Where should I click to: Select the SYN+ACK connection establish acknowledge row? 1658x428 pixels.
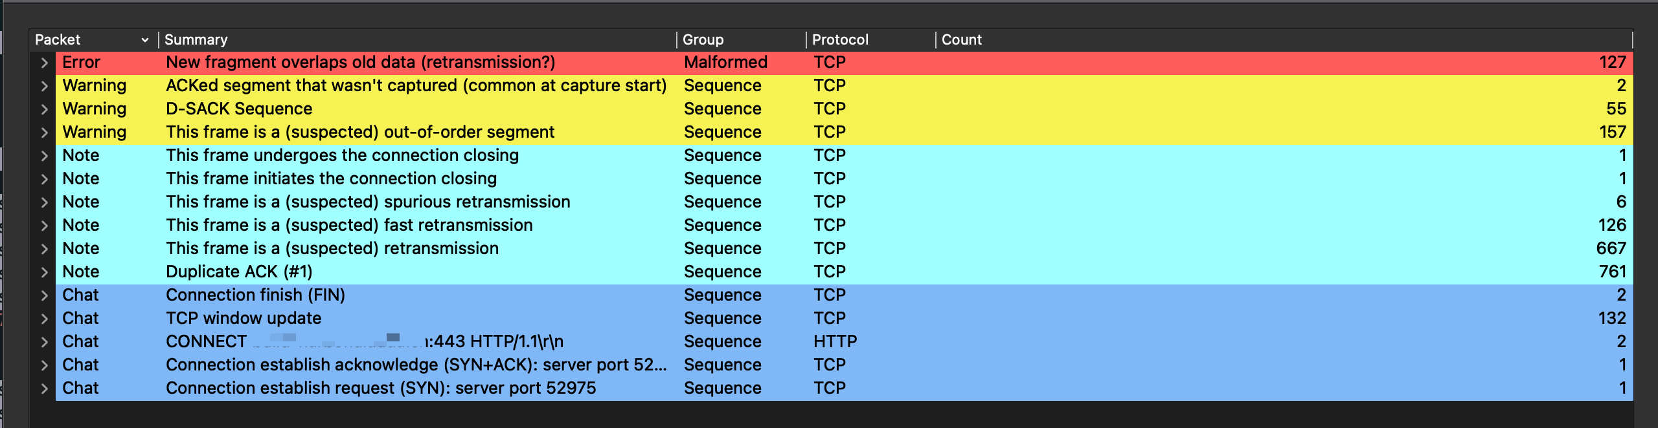(845, 365)
